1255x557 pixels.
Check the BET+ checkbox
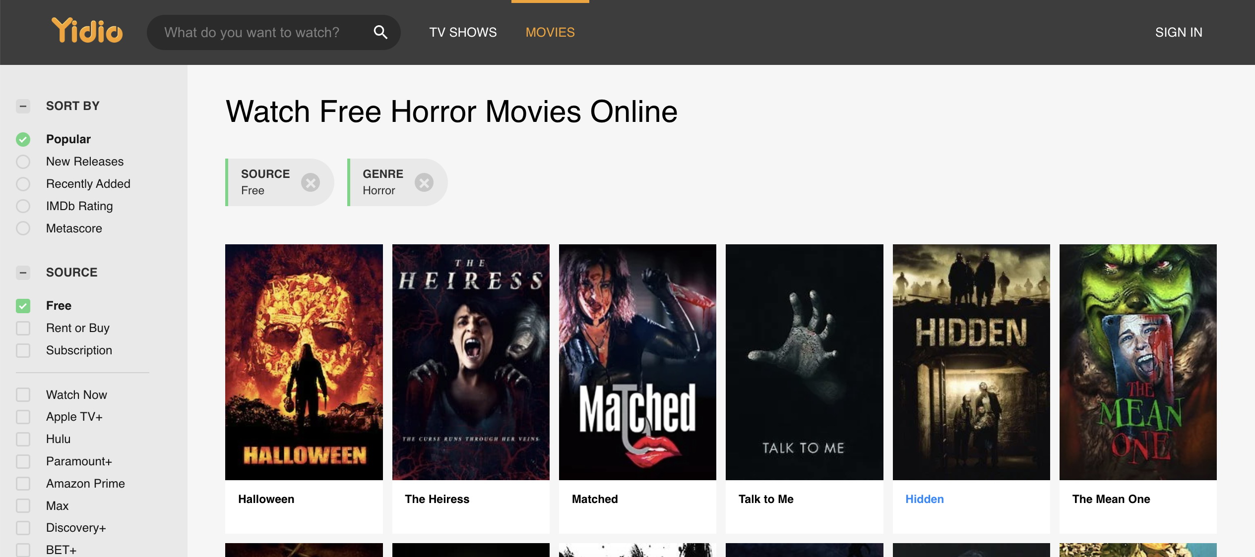coord(23,550)
